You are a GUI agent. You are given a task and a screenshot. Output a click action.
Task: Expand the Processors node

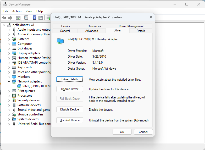click(x=9, y=96)
